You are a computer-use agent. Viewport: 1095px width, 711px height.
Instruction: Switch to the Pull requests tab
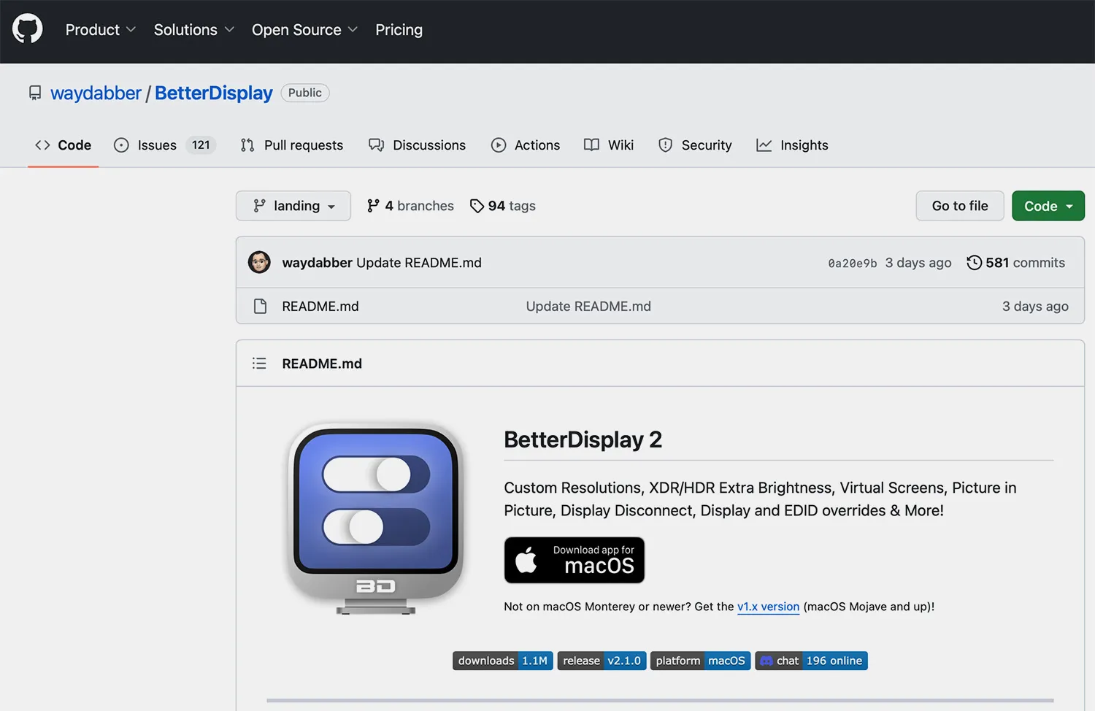click(x=291, y=145)
